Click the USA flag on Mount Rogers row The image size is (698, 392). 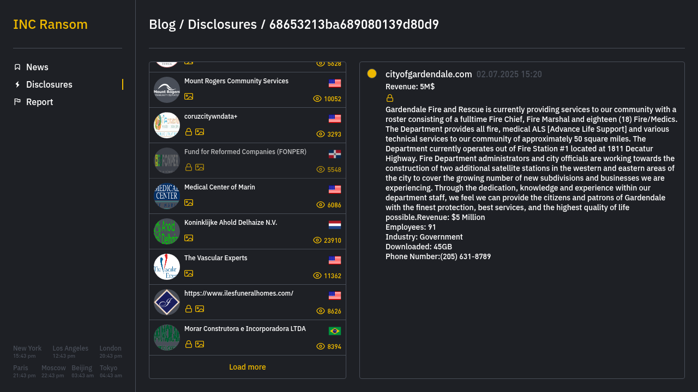coord(335,83)
